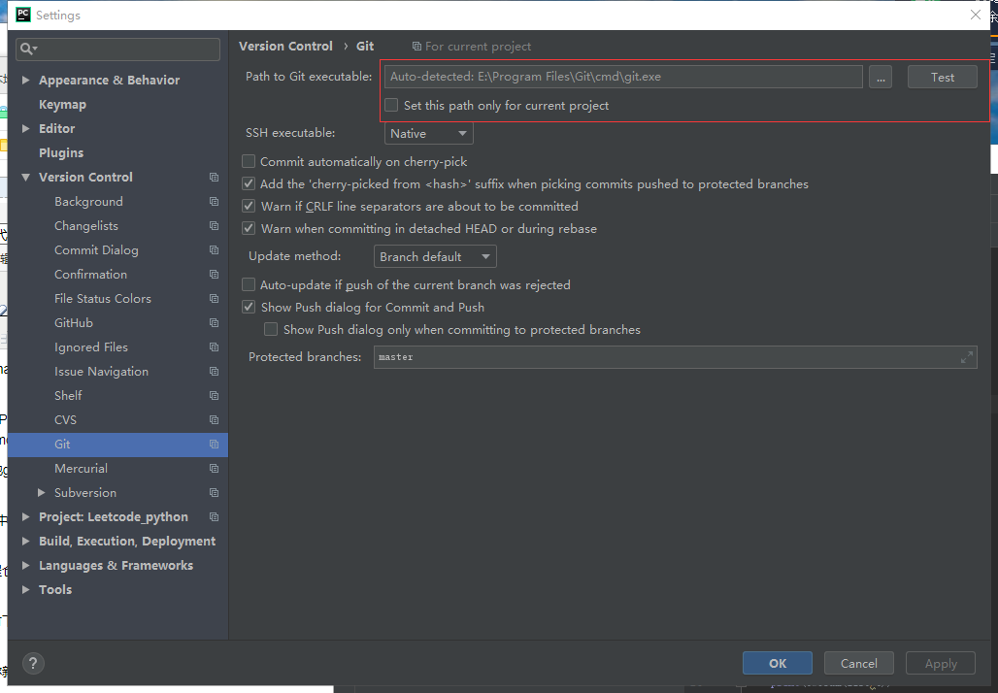Screen dimensions: 998x693
Task: Collapse the Version Control section
Action: (25, 178)
